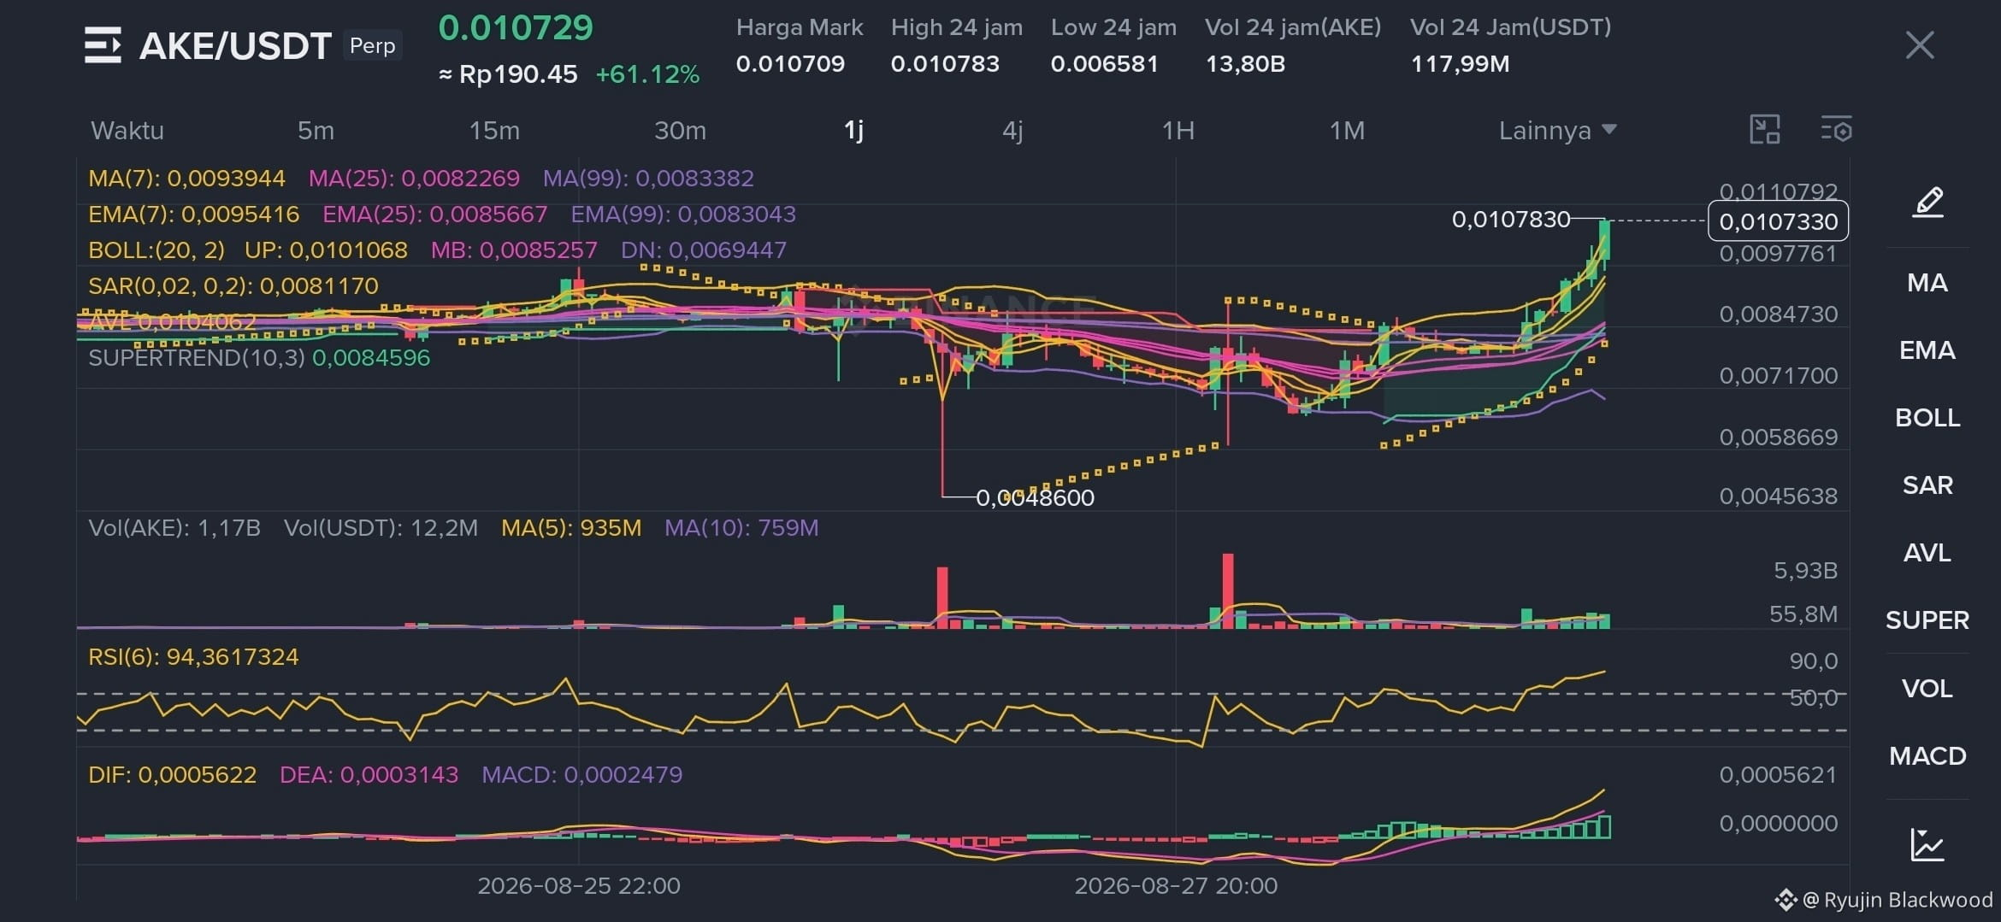
Task: Tap the MA(7) legend label
Action: (x=186, y=179)
